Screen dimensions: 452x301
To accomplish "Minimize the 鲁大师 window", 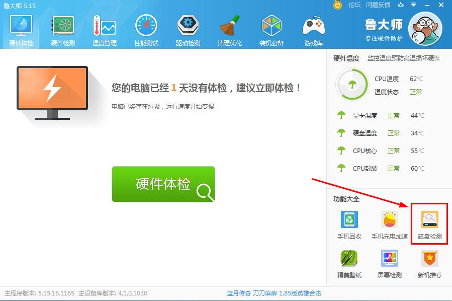I will [427, 5].
